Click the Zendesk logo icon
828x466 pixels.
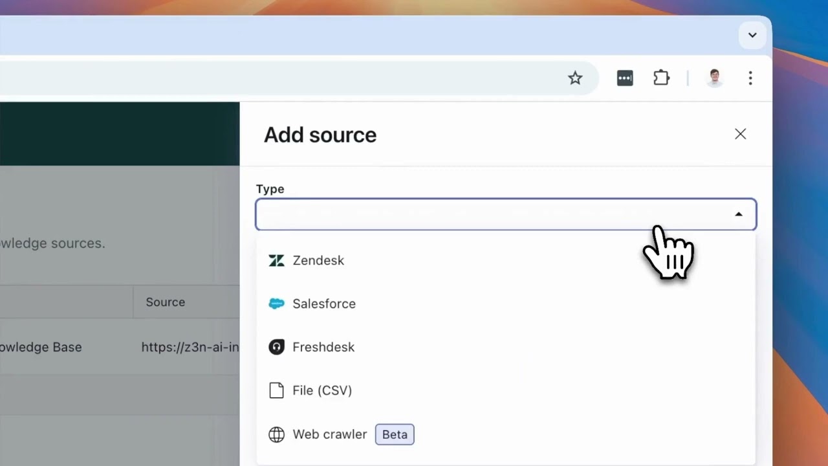click(x=276, y=260)
